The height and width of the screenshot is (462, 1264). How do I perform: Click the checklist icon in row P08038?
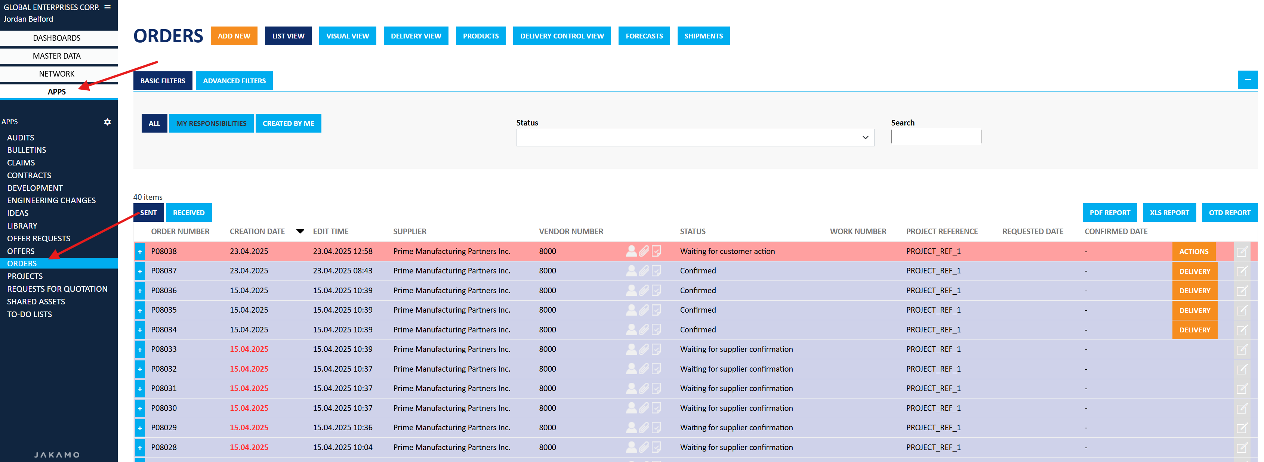656,251
